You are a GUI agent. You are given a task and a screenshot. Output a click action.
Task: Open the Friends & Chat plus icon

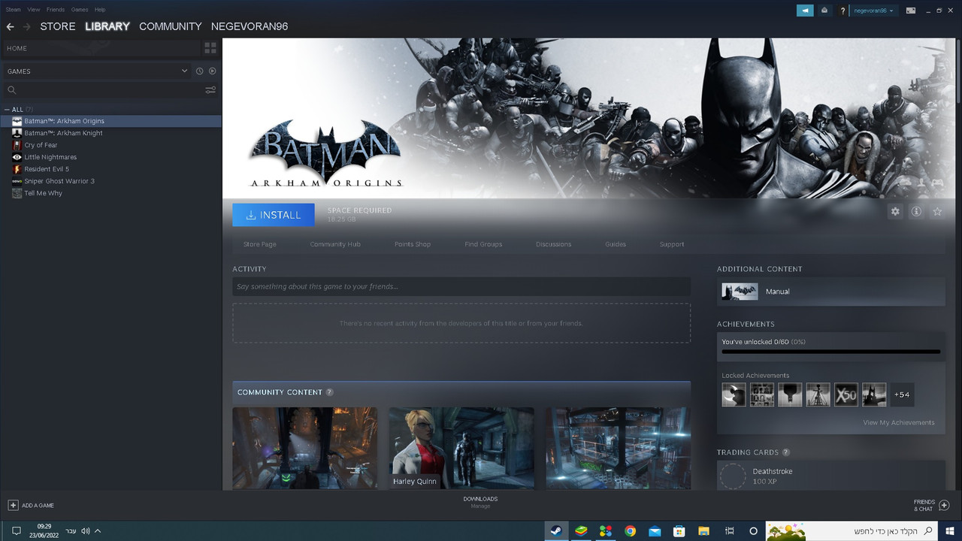[945, 506]
